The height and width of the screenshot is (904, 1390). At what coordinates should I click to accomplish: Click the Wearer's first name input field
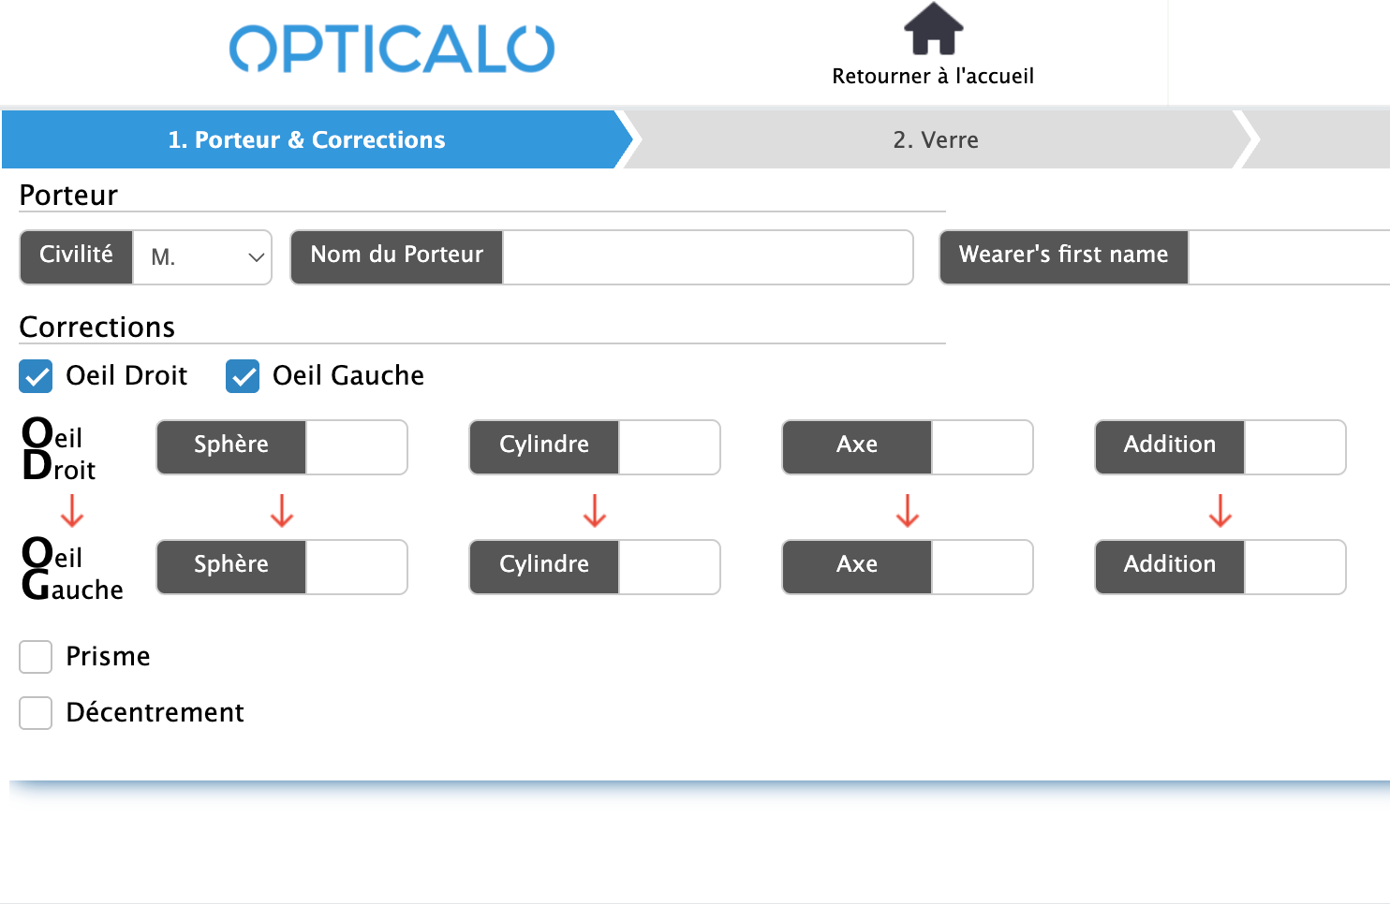1288,257
